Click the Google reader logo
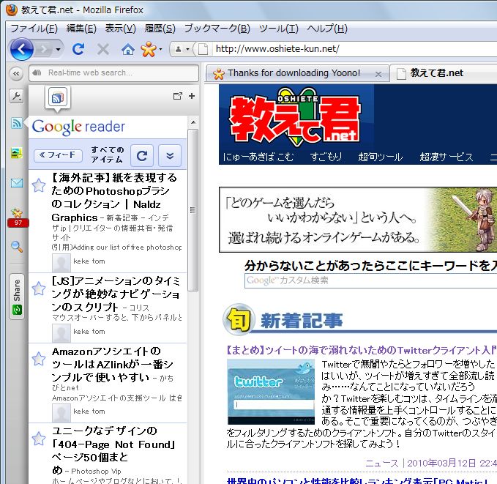The image size is (497, 484). click(x=78, y=127)
